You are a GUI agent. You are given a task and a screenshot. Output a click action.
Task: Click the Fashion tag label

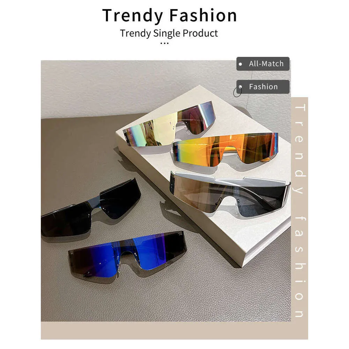(x=263, y=87)
